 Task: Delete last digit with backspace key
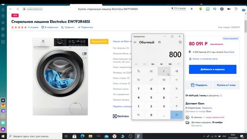tap(176, 71)
